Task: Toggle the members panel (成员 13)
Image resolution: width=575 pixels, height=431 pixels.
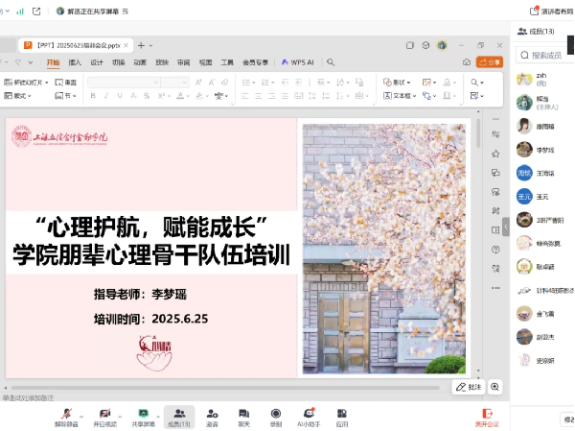Action: [x=179, y=418]
